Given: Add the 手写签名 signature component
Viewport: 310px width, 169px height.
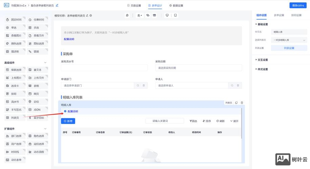Looking at the screenshot, I should tap(15, 110).
